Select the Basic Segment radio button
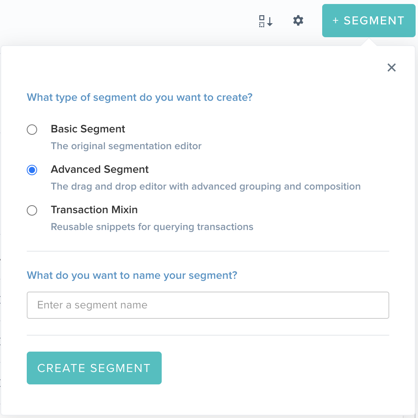Screen dimensions: 418x418 point(32,129)
